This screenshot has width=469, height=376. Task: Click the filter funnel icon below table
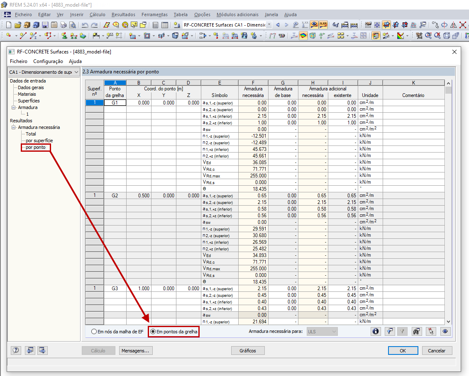tap(390, 331)
